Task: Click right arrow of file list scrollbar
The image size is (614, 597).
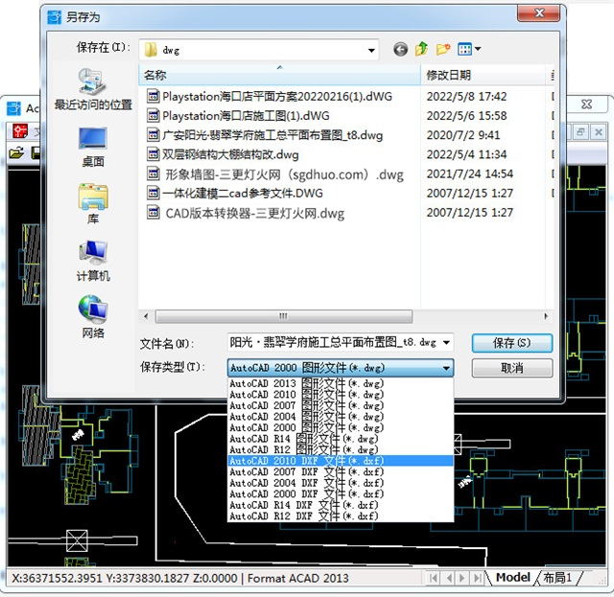Action: (x=546, y=316)
